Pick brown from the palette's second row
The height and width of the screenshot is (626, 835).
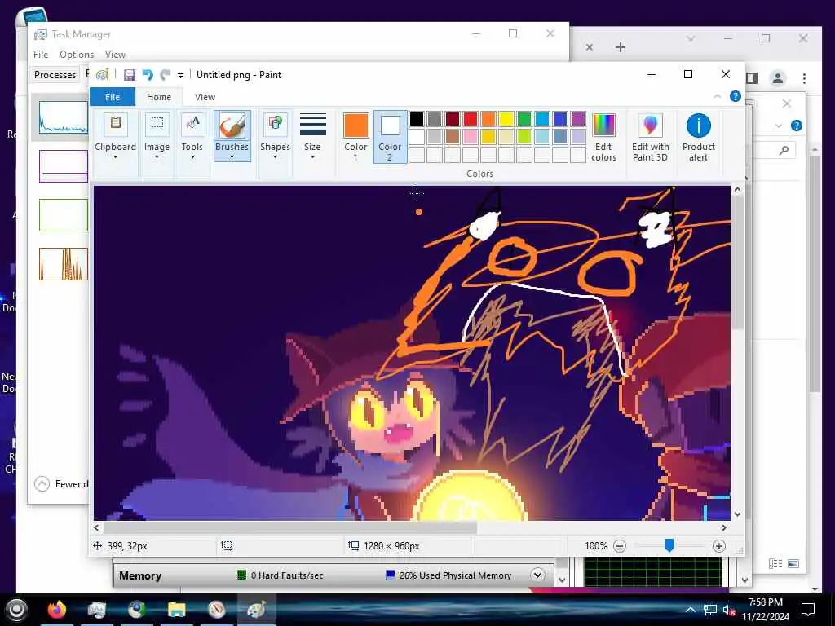click(453, 137)
